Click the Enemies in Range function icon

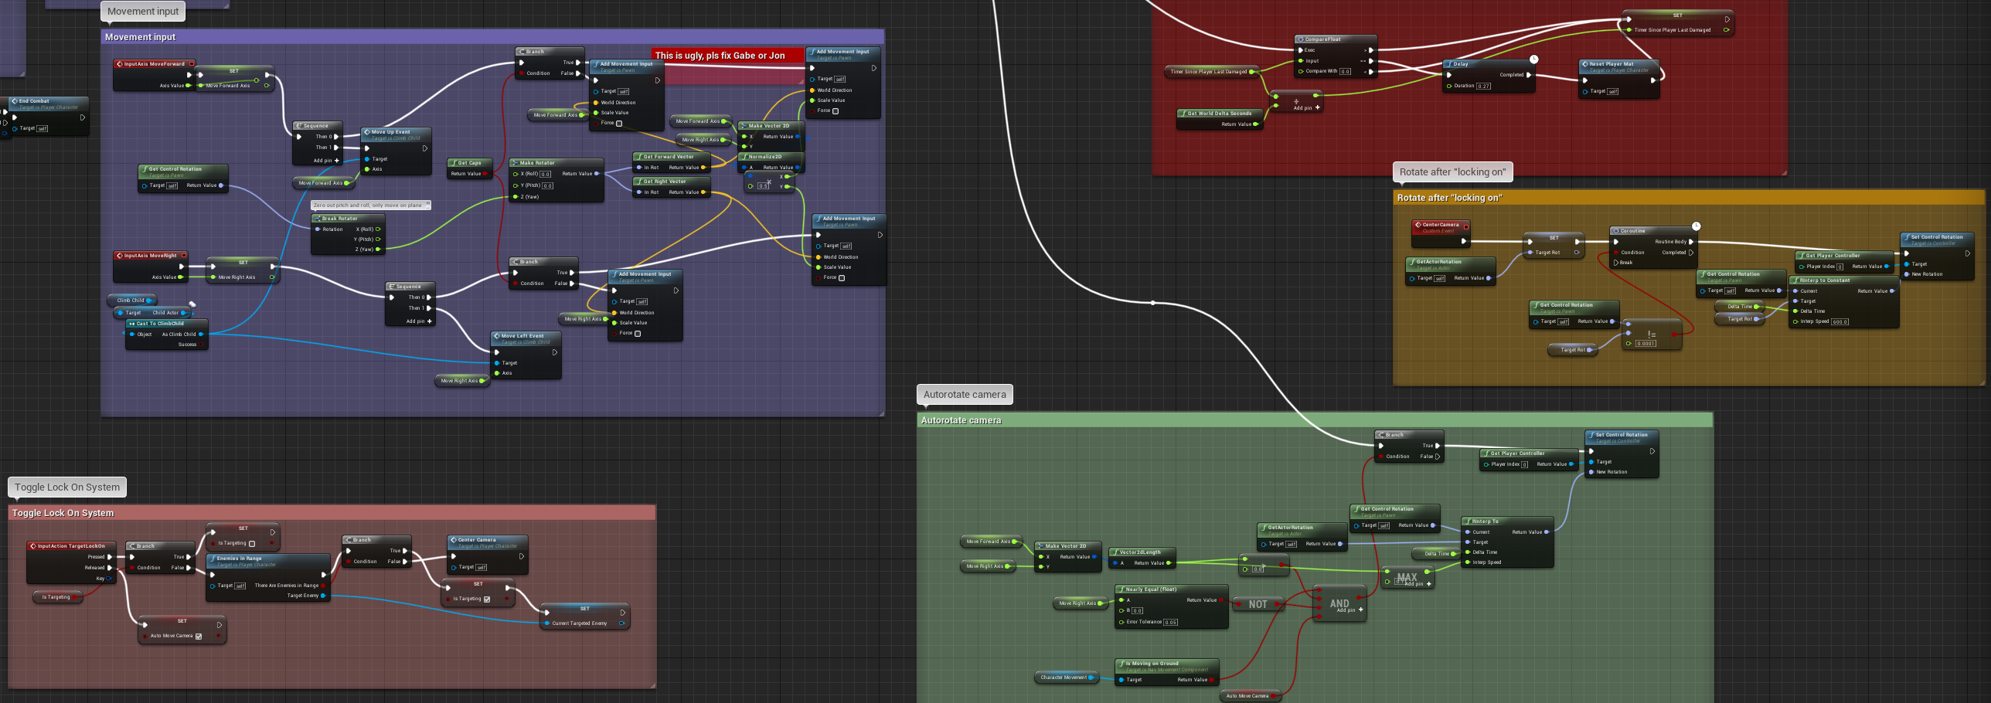(x=213, y=559)
